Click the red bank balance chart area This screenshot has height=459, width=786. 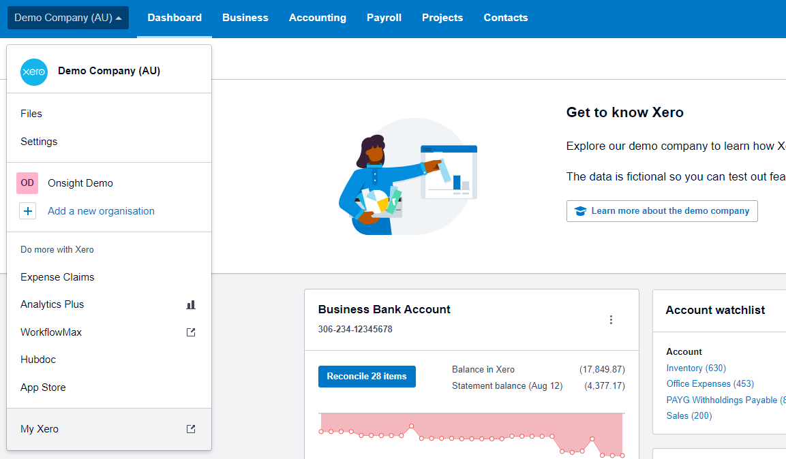click(471, 434)
